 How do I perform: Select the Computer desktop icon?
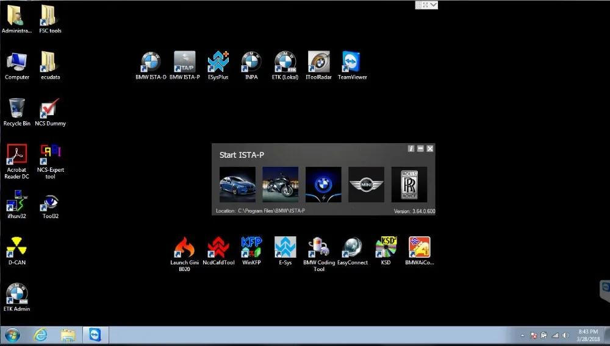[16, 66]
